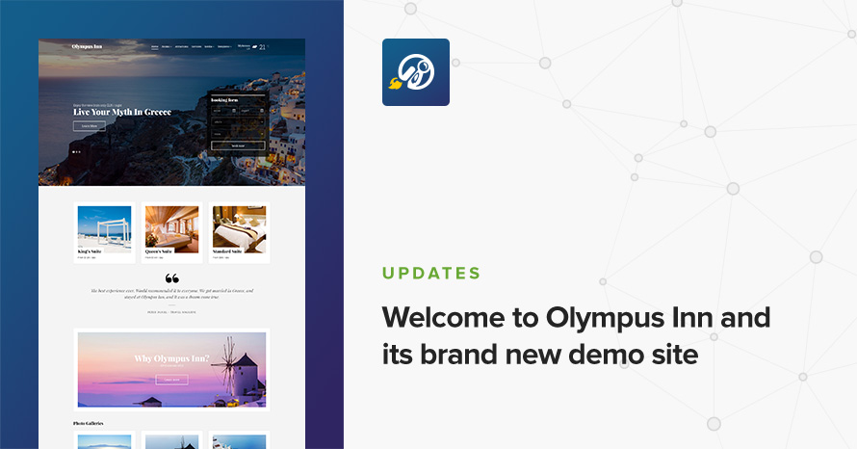Open the Rooms dropdown in navigation
The height and width of the screenshot is (449, 857).
tap(167, 46)
